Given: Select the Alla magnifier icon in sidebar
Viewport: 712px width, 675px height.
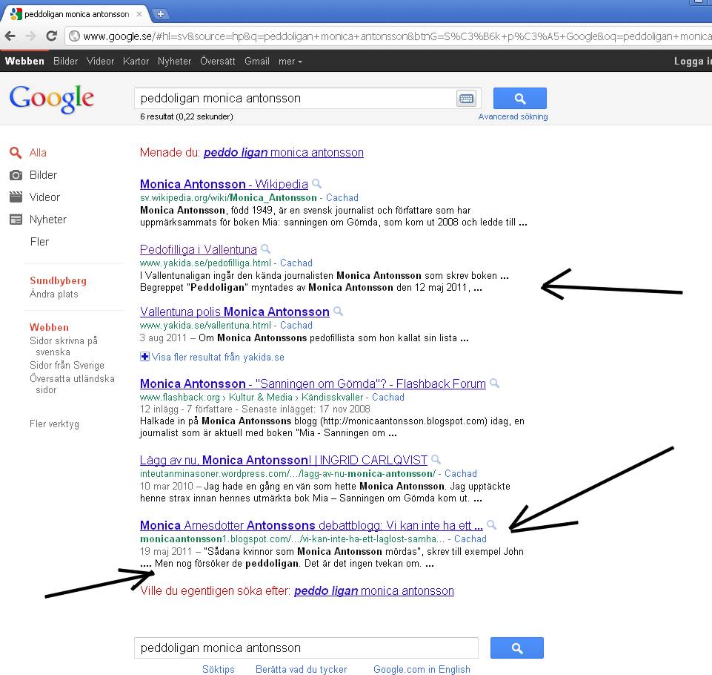Looking at the screenshot, I should 16,153.
